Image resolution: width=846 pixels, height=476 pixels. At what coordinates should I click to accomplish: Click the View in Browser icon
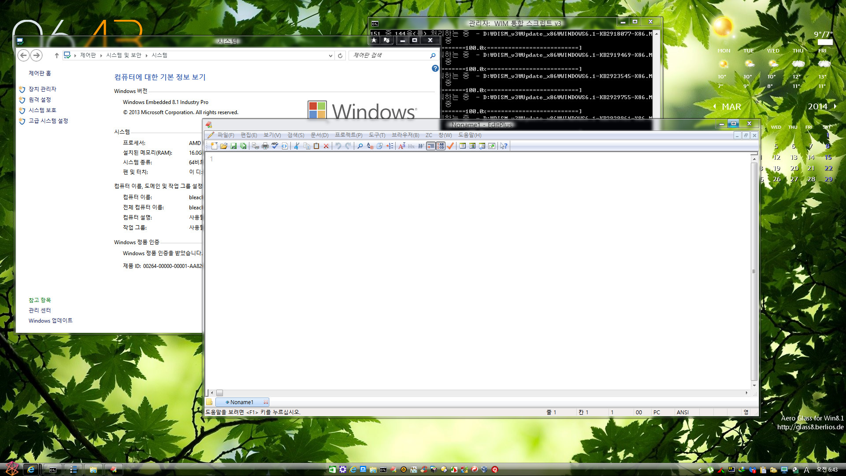285,146
